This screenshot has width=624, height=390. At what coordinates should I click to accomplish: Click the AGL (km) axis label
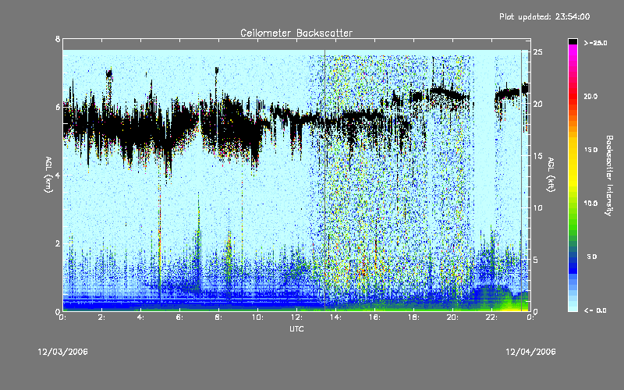click(48, 174)
